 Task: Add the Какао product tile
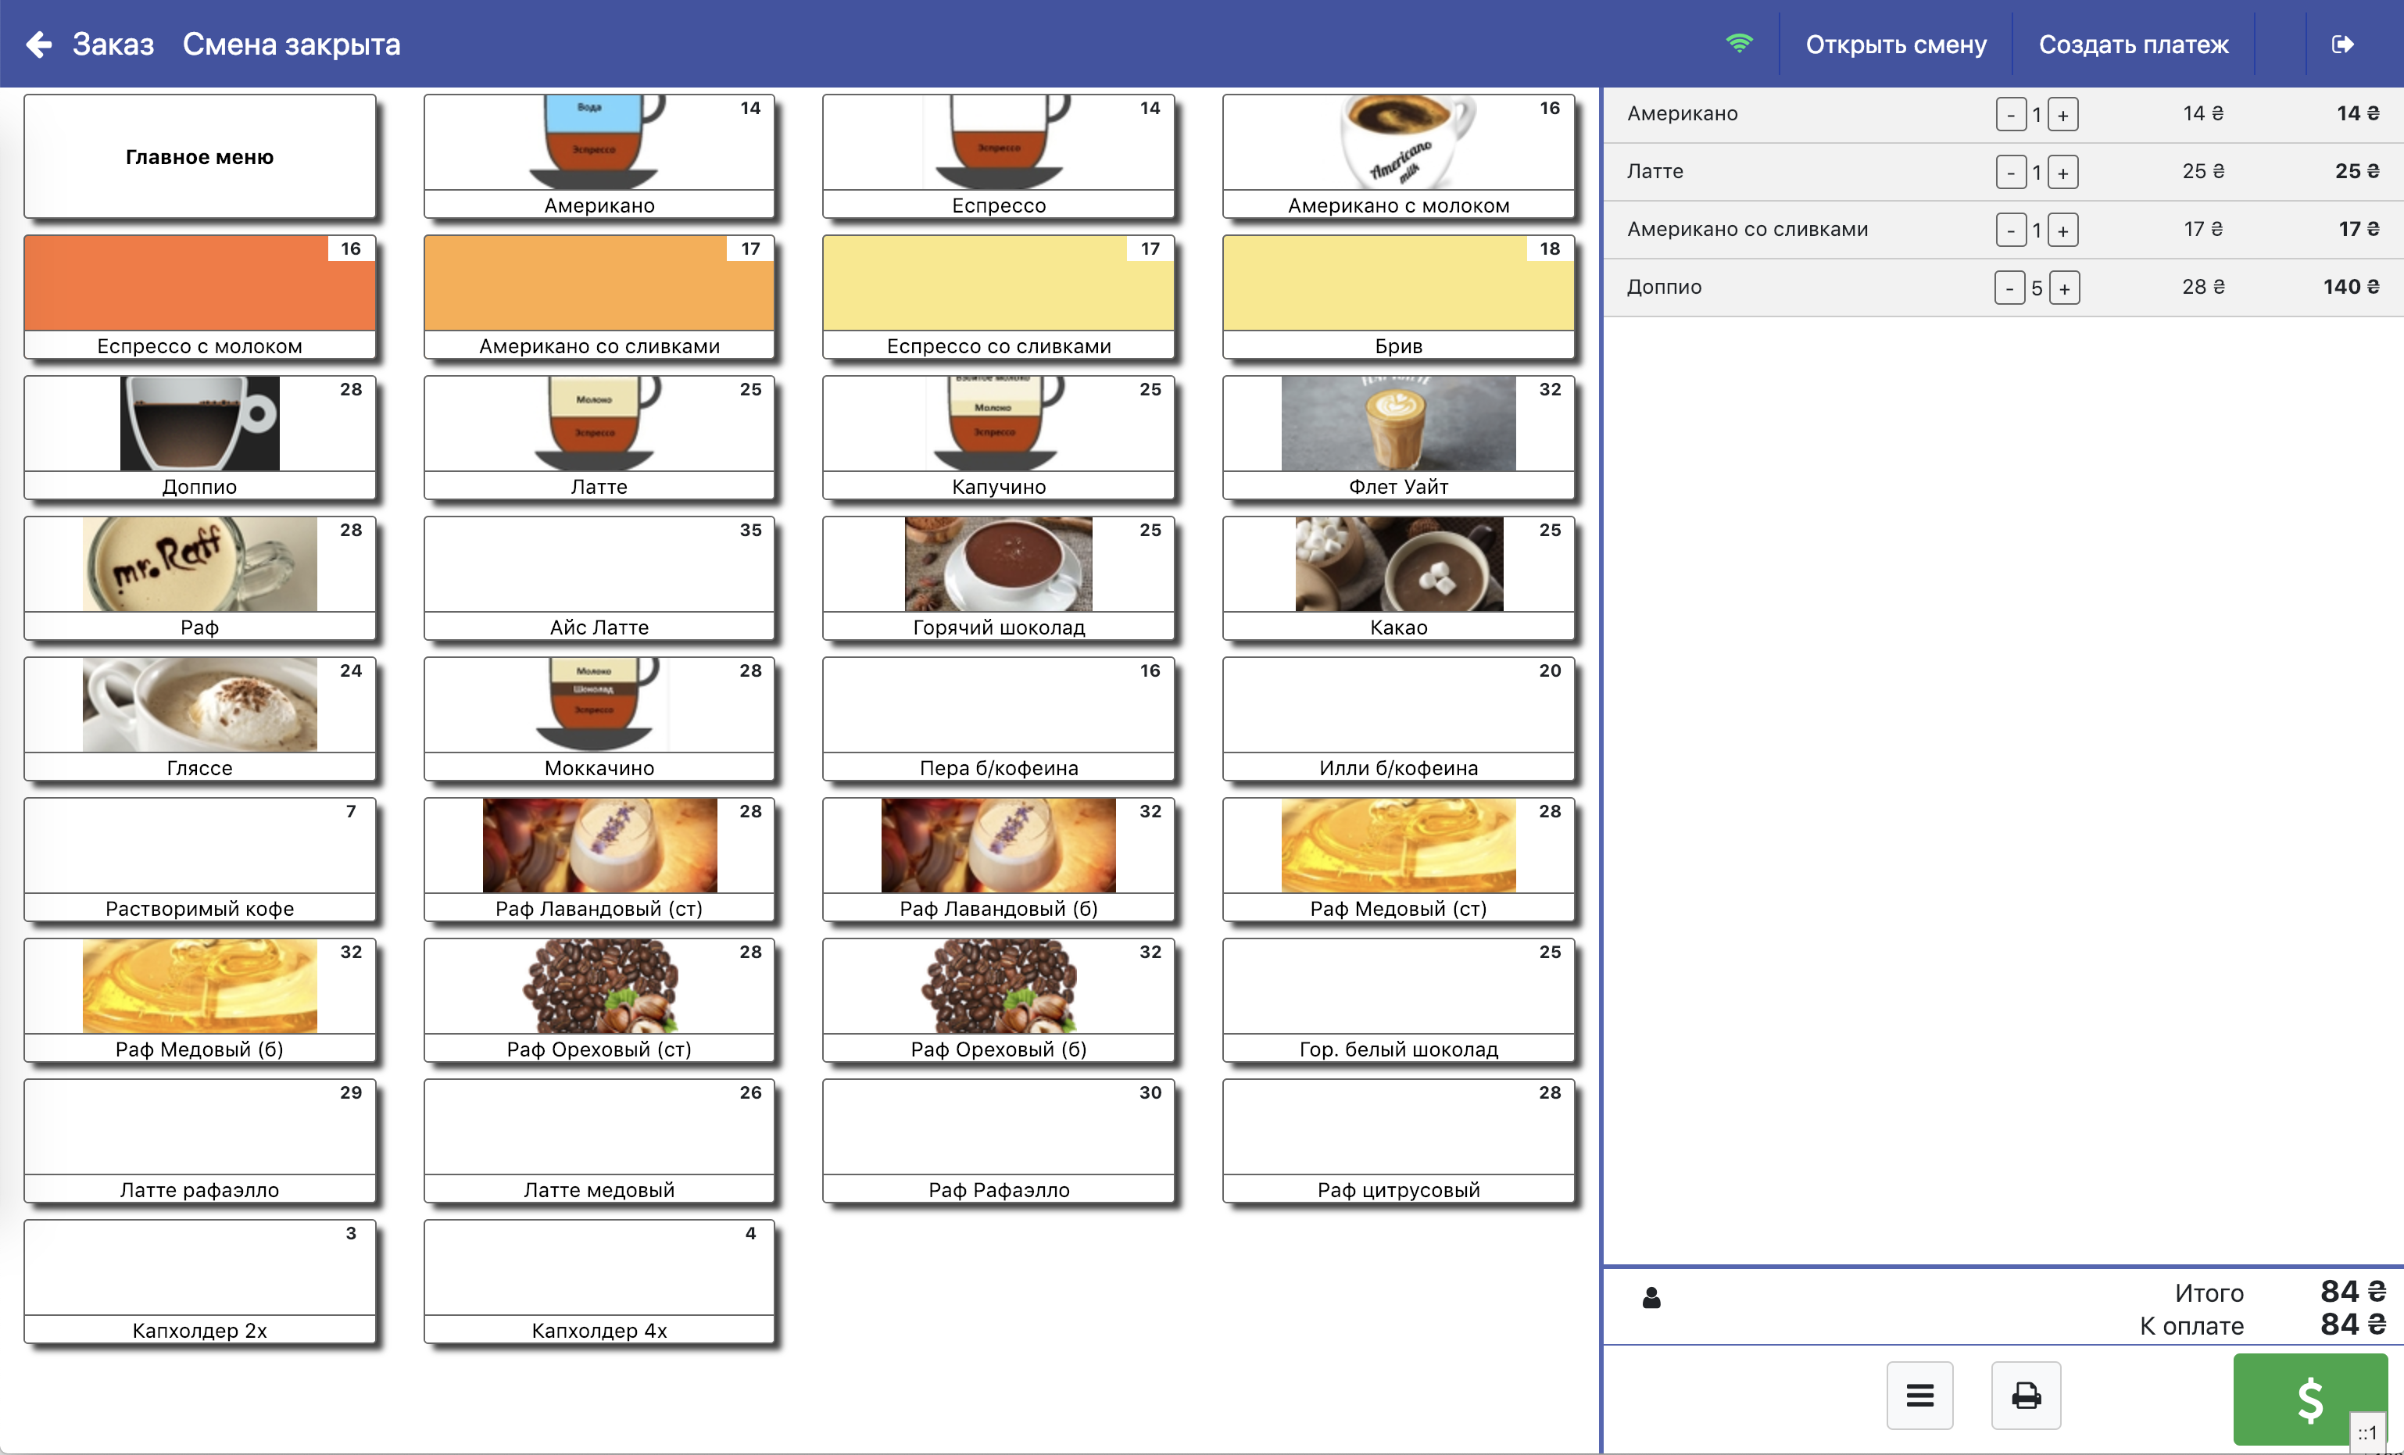tap(1398, 577)
